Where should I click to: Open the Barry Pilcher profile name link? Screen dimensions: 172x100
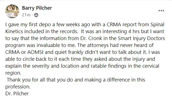click(37, 8)
